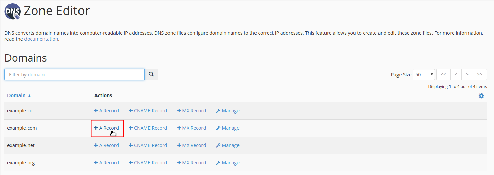Screen dimensions: 494x175
Task: Go to the previous page (<)
Action: [456, 75]
